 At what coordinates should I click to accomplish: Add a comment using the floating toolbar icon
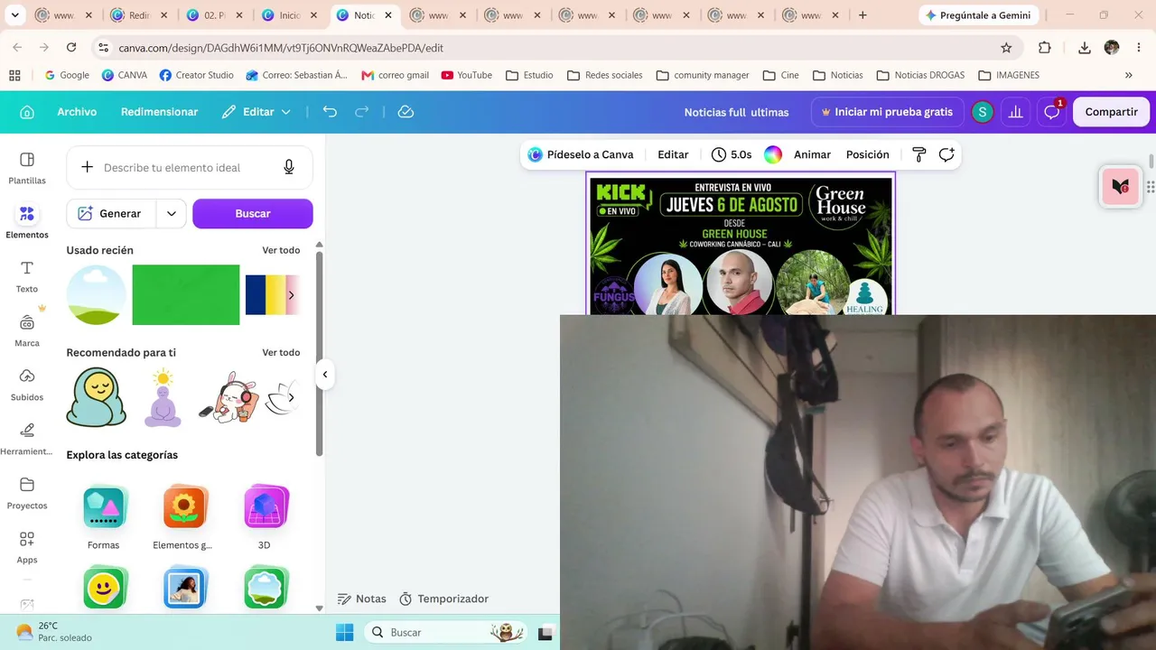tap(946, 154)
